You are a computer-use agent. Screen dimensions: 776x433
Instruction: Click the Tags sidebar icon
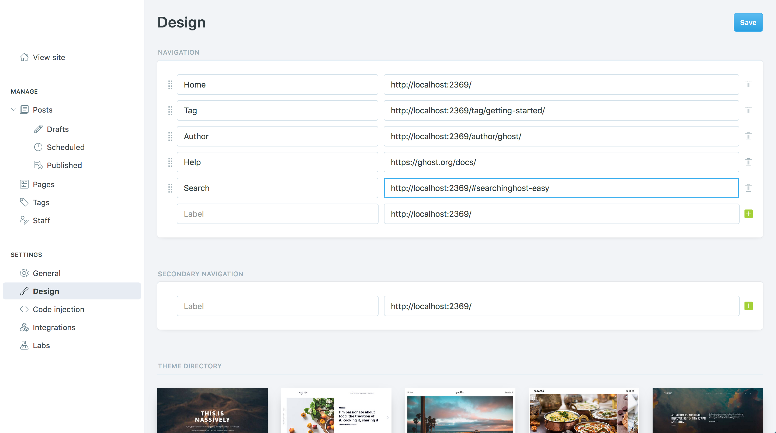pyautogui.click(x=23, y=202)
